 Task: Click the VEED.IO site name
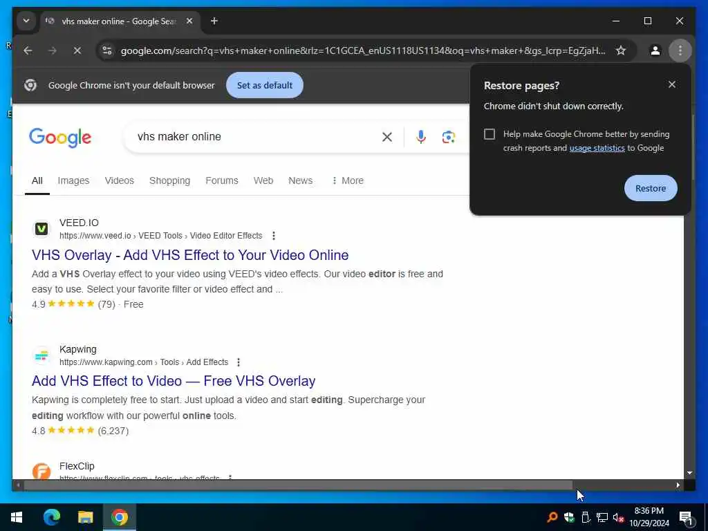(x=79, y=223)
